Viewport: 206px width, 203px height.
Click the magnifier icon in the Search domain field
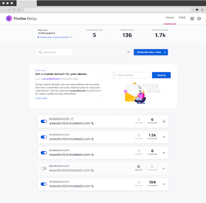tap(115, 75)
